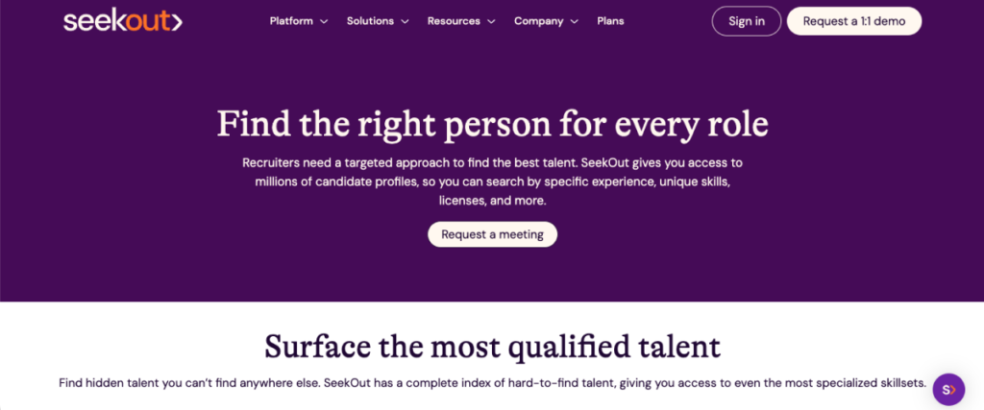Click the paragraph starting 'Find hidden talent'
Image resolution: width=984 pixels, height=410 pixels.
pos(492,383)
